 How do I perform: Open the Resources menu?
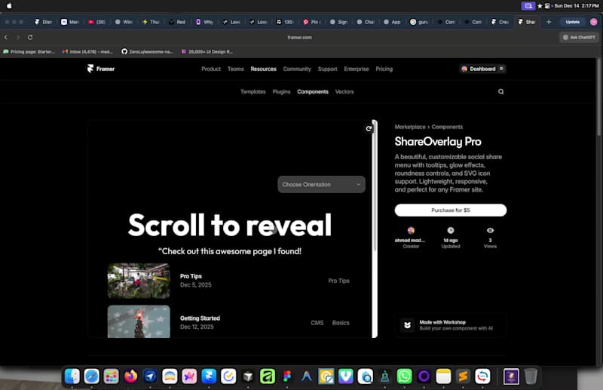coord(263,69)
